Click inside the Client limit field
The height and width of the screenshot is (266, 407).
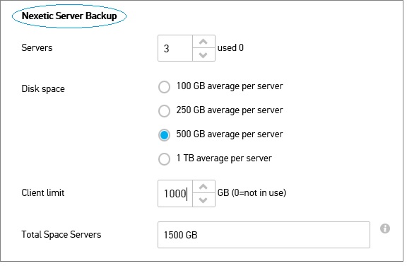[175, 194]
